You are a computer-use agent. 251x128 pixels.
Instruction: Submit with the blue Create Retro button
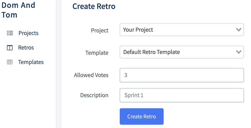pyautogui.click(x=142, y=116)
